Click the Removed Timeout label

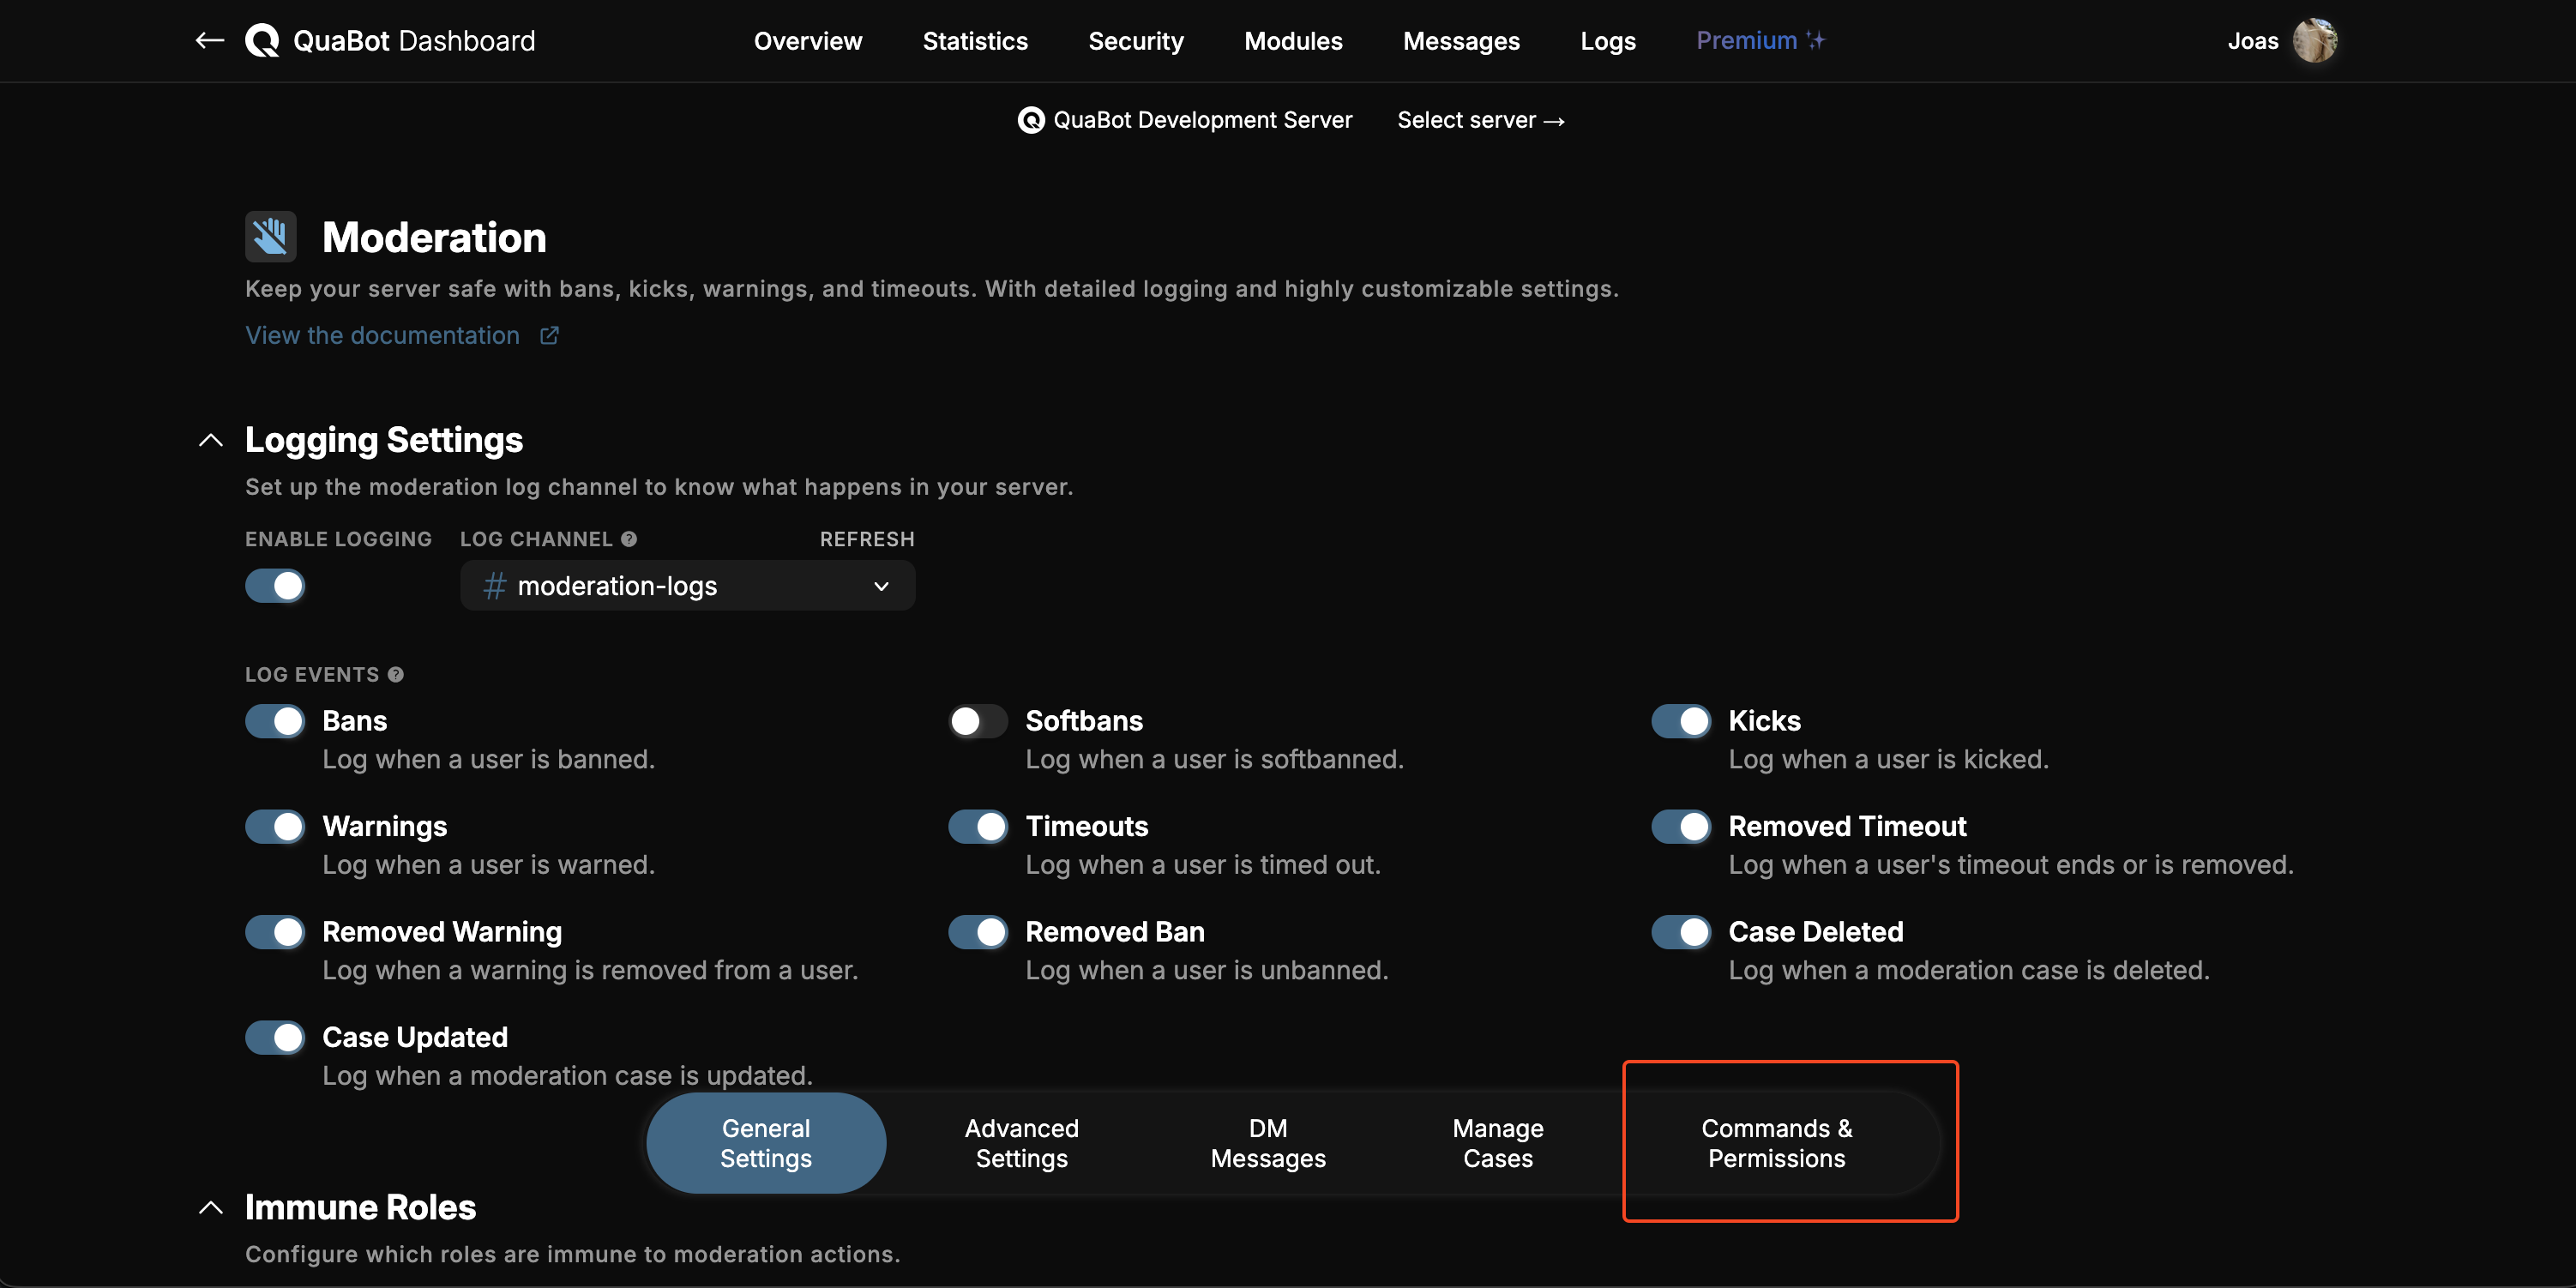click(1847, 826)
